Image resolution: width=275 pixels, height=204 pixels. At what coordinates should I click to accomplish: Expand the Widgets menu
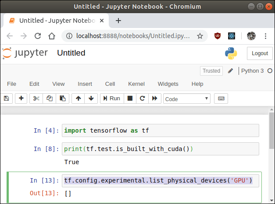168,84
